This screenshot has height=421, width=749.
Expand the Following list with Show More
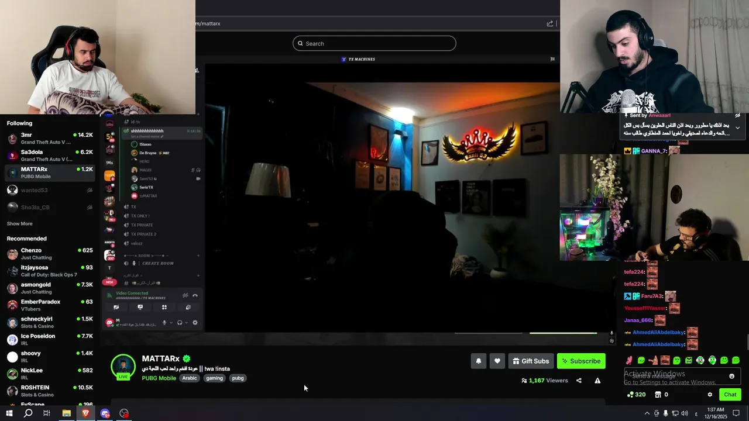[20, 224]
